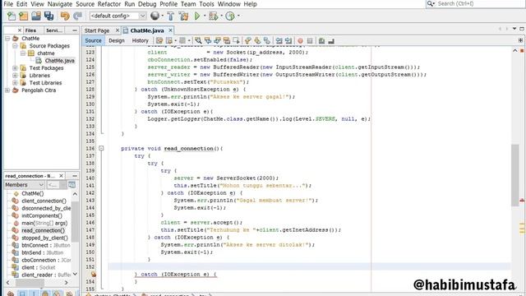
Task: Switch to the Services tab in left panel
Action: [53, 30]
